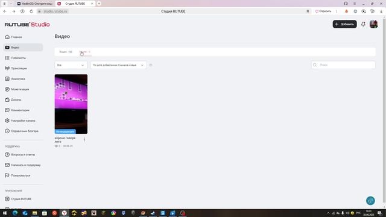Open the Все filter dropdown

point(71,65)
